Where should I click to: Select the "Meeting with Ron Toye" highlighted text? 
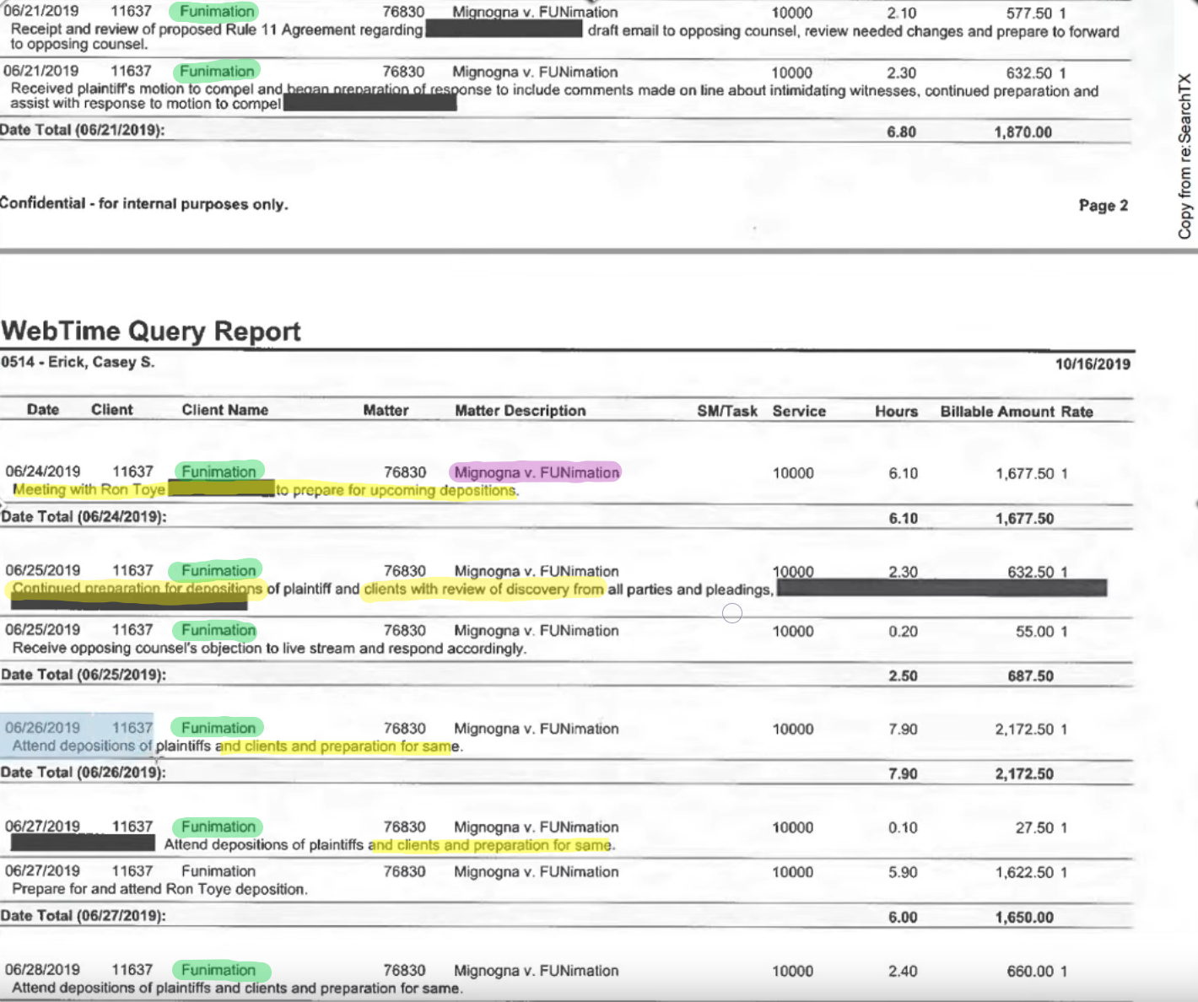(x=89, y=489)
